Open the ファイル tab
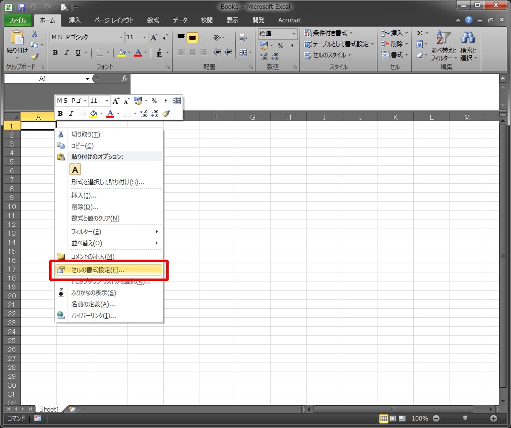This screenshot has height=428, width=511. [17, 20]
